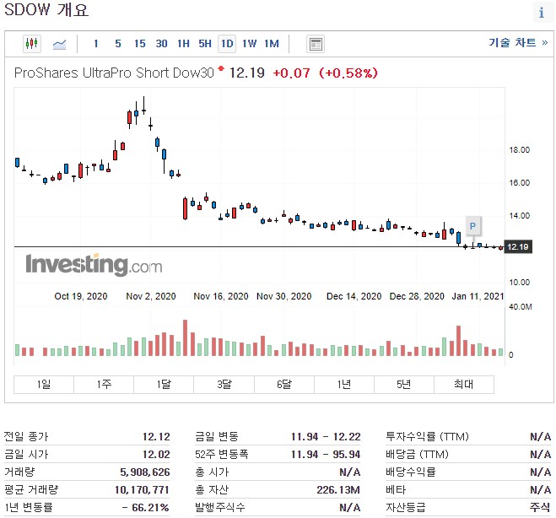This screenshot has height=518, width=556.
Task: Select the 1H interval
Action: point(183,44)
